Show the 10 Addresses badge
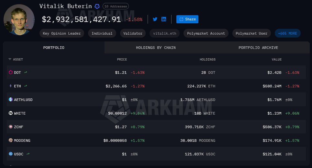The height and width of the screenshot is (168, 312). click(x=116, y=6)
